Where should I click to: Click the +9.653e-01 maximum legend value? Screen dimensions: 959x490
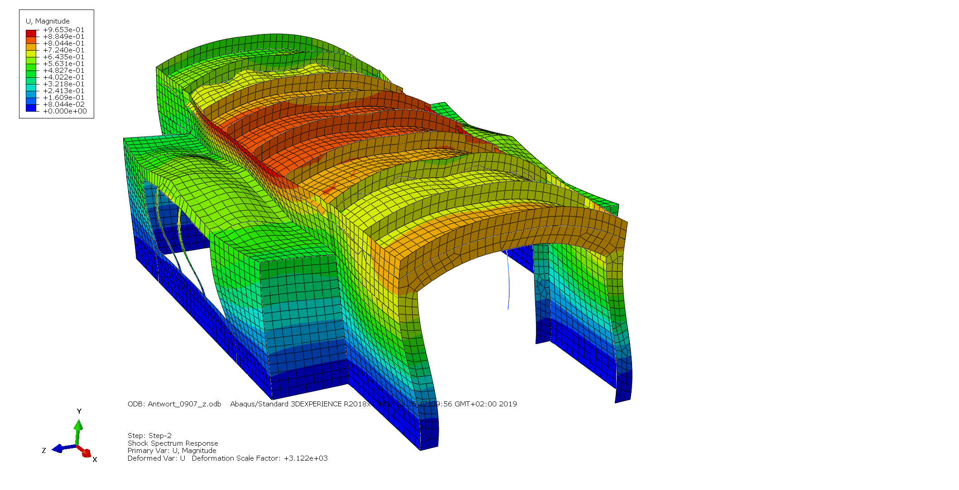[x=63, y=30]
